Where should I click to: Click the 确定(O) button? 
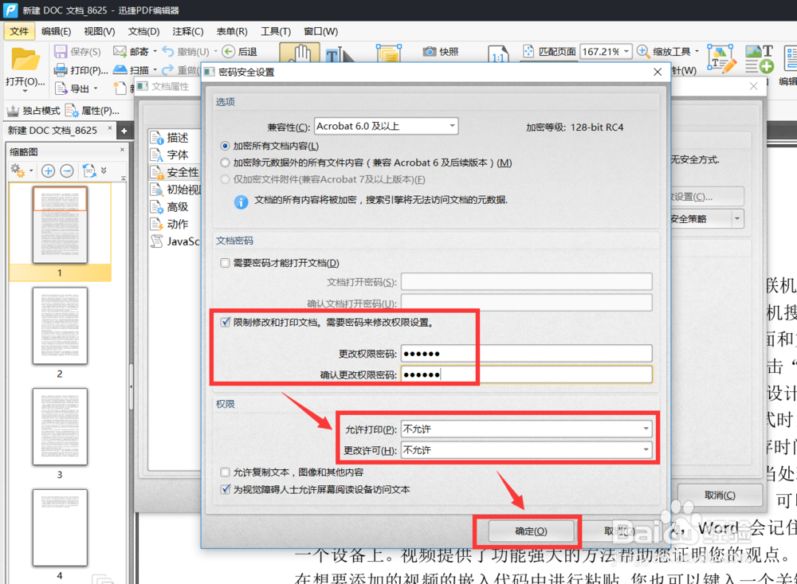coord(531,531)
